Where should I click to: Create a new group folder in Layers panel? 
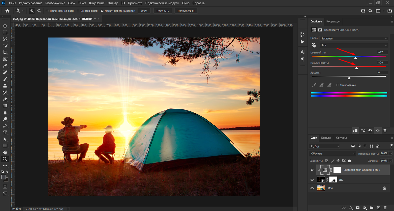tap(371, 208)
